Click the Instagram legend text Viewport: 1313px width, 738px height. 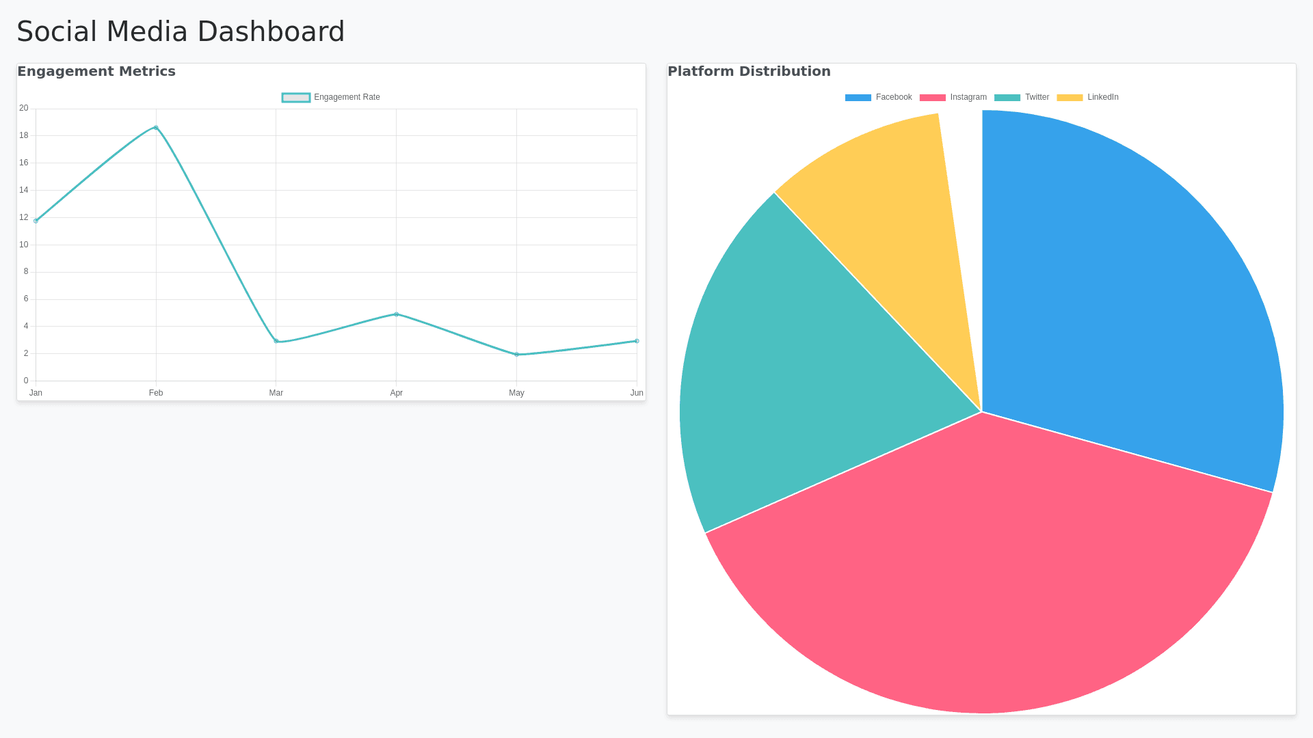coord(968,97)
